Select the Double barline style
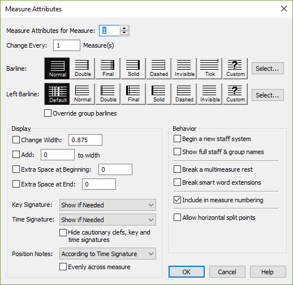Screen dimensions: 293x285 (x=83, y=69)
